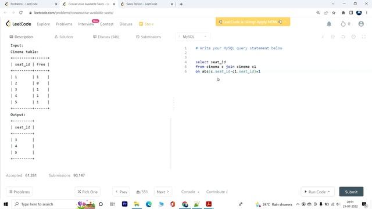Viewport: 372px width, 209px height.
Task: Open Adobe Premiere Pro from taskbar
Action: click(x=124, y=204)
